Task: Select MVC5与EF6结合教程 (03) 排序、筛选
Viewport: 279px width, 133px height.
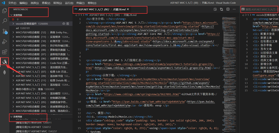Action: click(41, 111)
